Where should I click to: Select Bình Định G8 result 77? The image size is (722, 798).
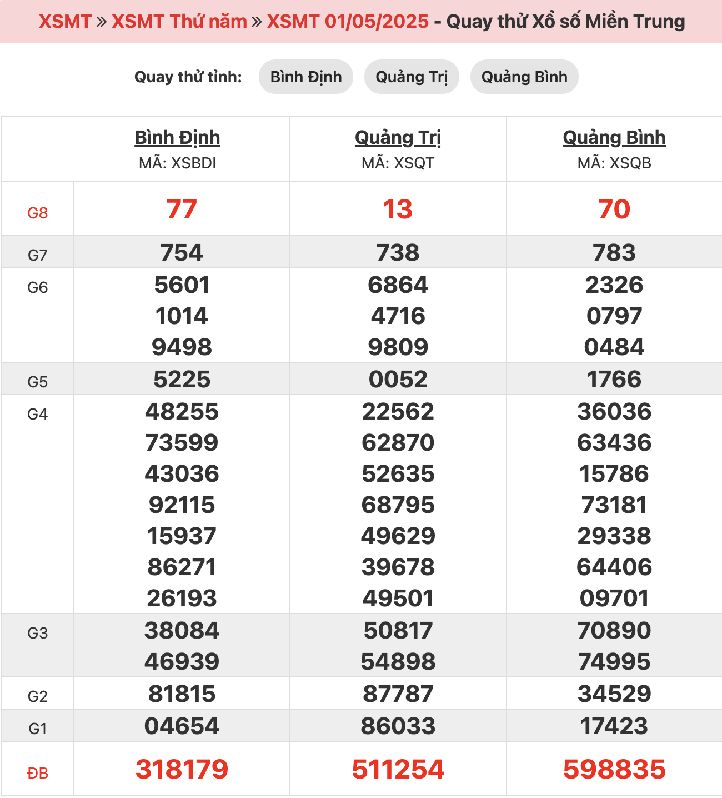(182, 210)
